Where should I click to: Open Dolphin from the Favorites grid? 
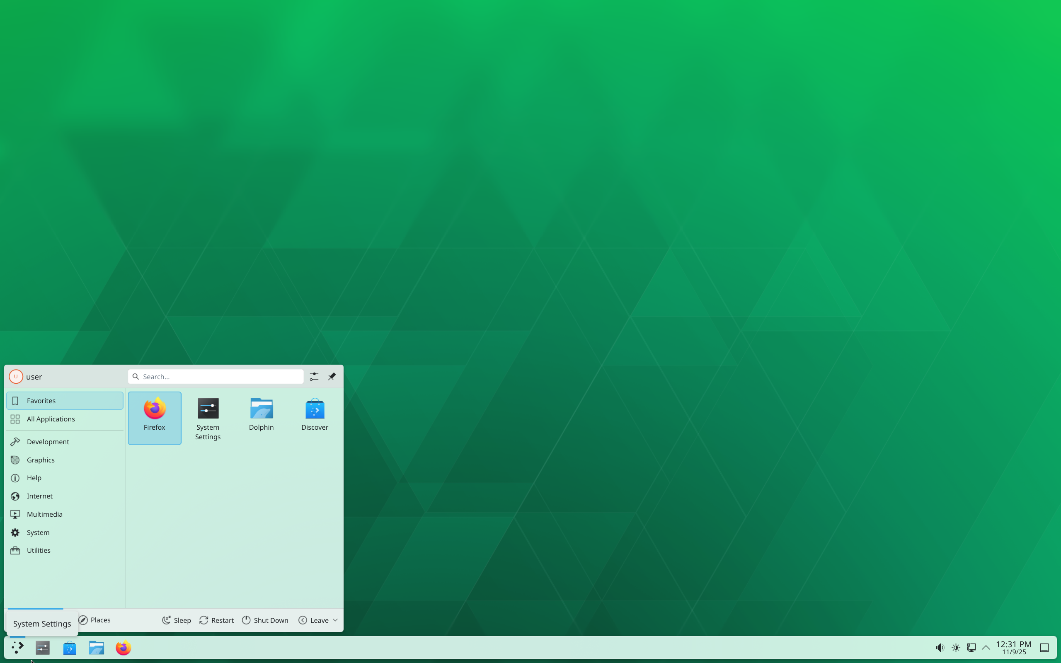[x=261, y=418]
